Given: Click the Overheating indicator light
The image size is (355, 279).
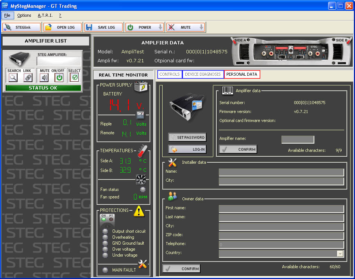Looking at the screenshot, I should click(105, 237).
